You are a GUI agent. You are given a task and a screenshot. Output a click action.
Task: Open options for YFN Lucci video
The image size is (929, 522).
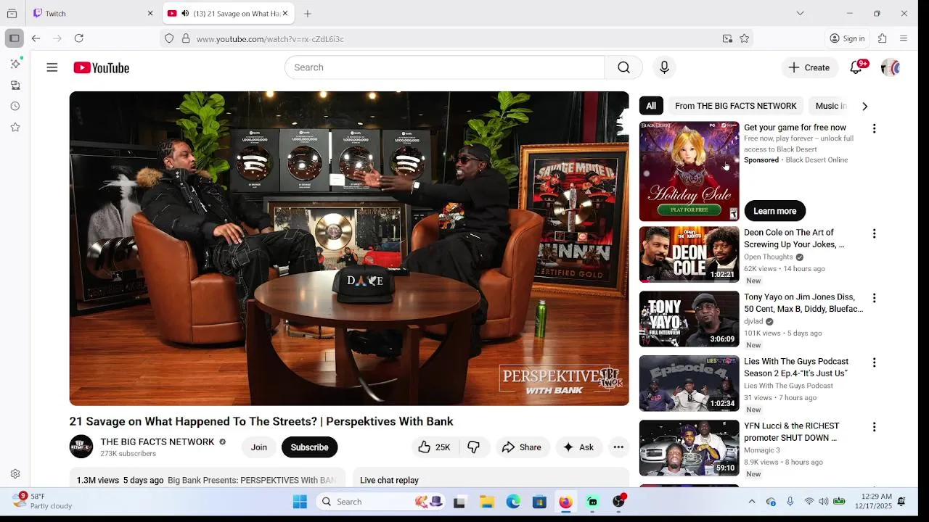(874, 427)
